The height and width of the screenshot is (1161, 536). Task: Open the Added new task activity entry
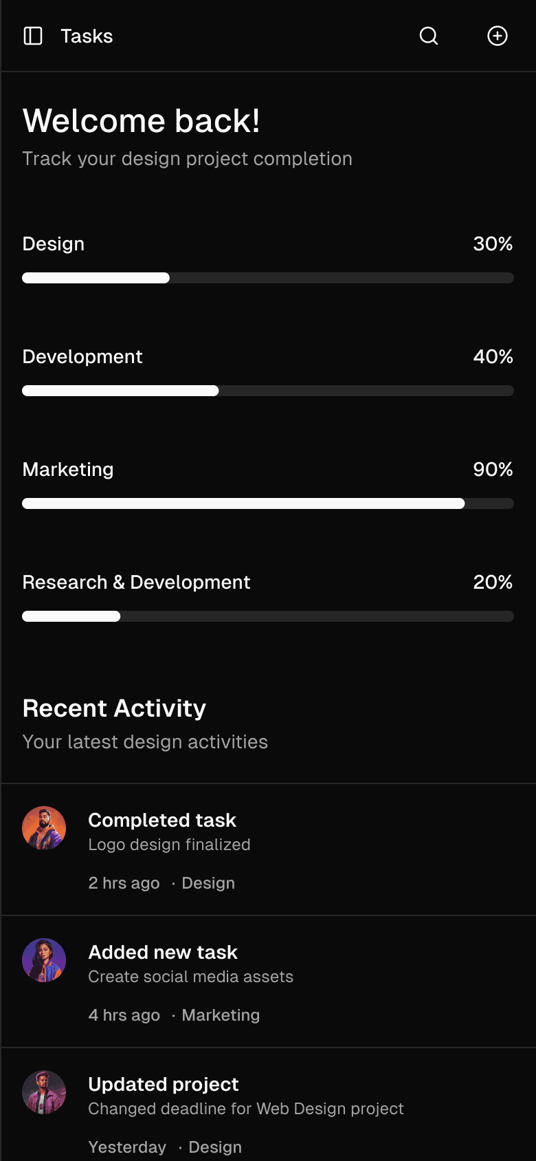(268, 982)
